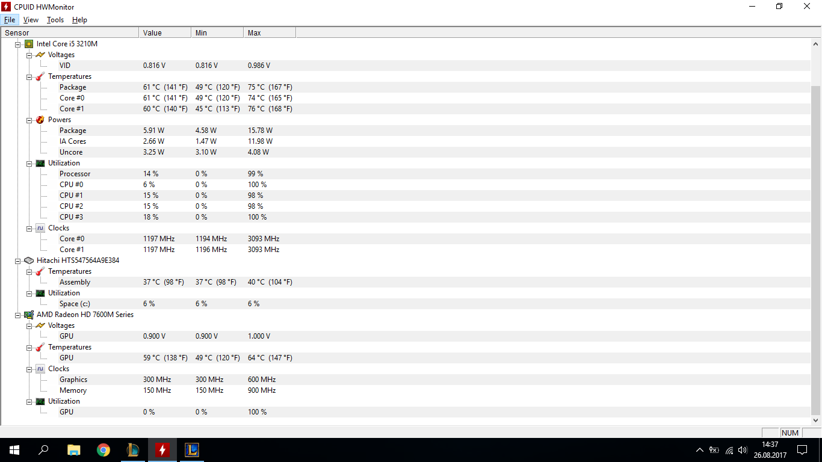Open the View menu
This screenshot has width=822, height=462.
[31, 20]
